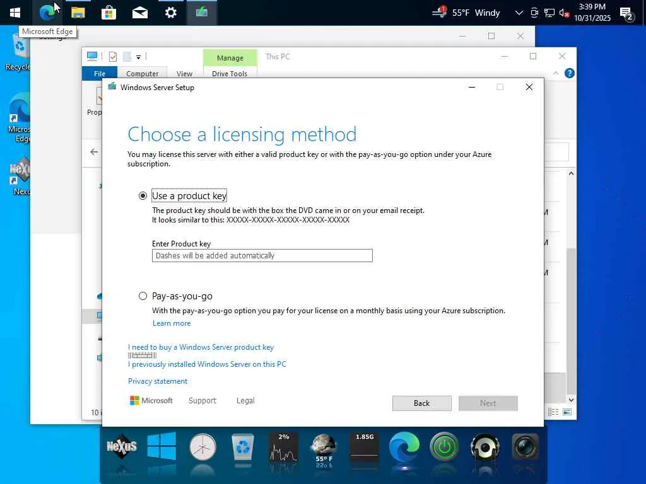Switch to large icons view in This PC
This screenshot has width=646, height=484.
tap(567, 412)
